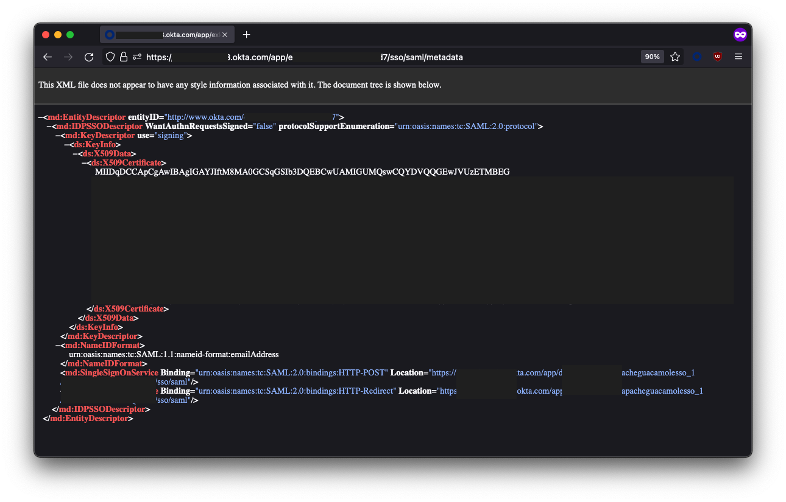Open the Firefox hamburger application menu
Image resolution: width=786 pixels, height=502 pixels.
tap(738, 57)
